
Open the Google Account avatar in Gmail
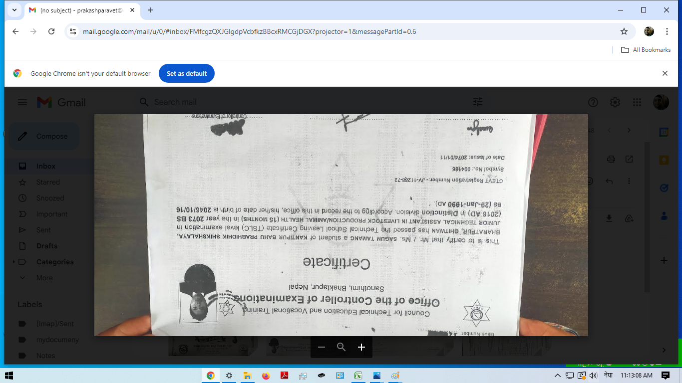tap(661, 102)
